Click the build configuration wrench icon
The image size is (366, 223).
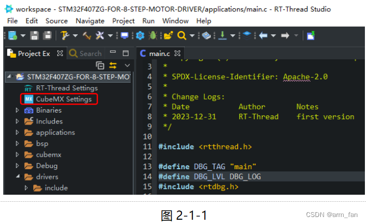[65, 35]
